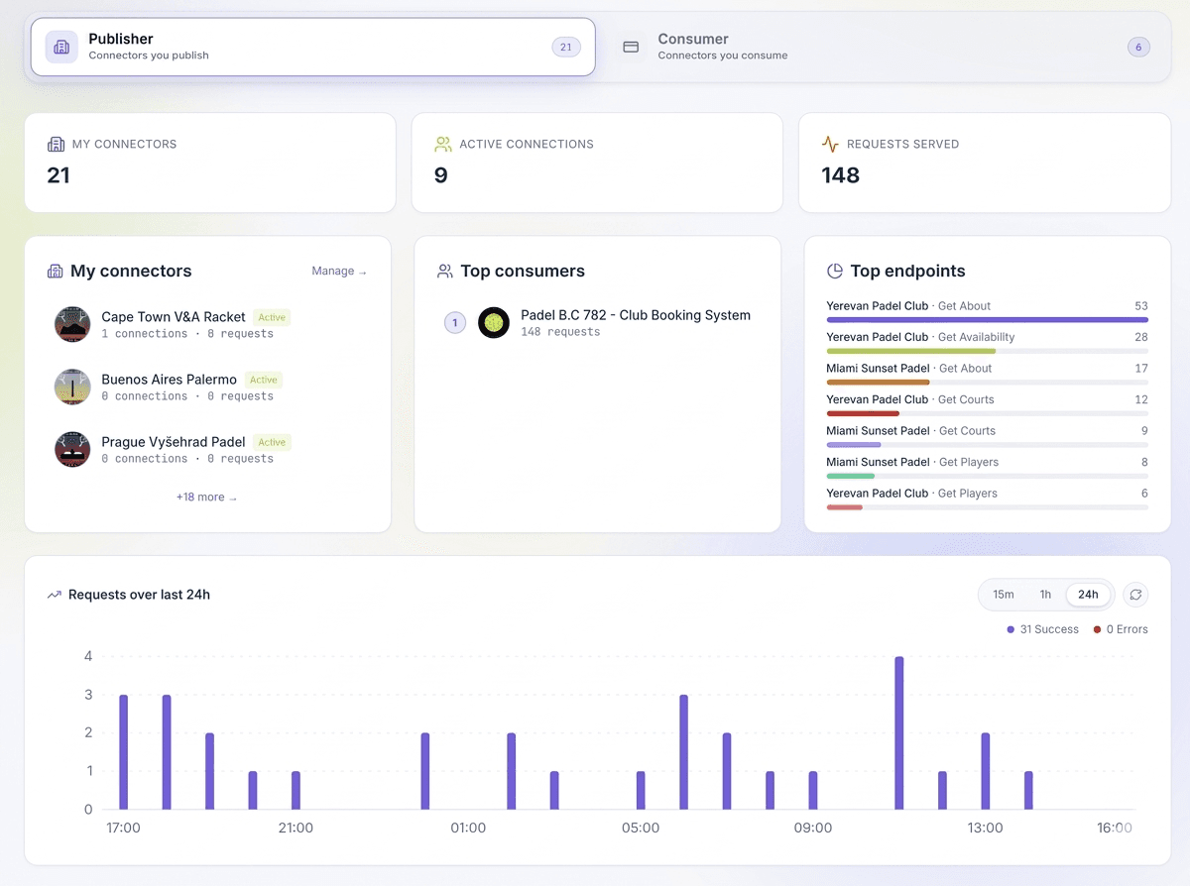Expand the +18 more connectors link
This screenshot has height=886, width=1190.
click(x=207, y=498)
